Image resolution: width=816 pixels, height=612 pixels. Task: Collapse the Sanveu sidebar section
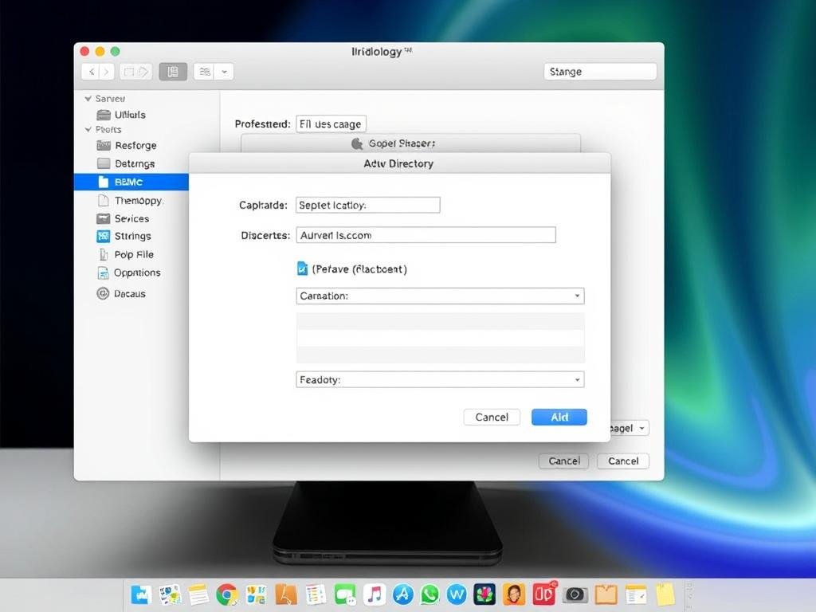click(x=88, y=99)
